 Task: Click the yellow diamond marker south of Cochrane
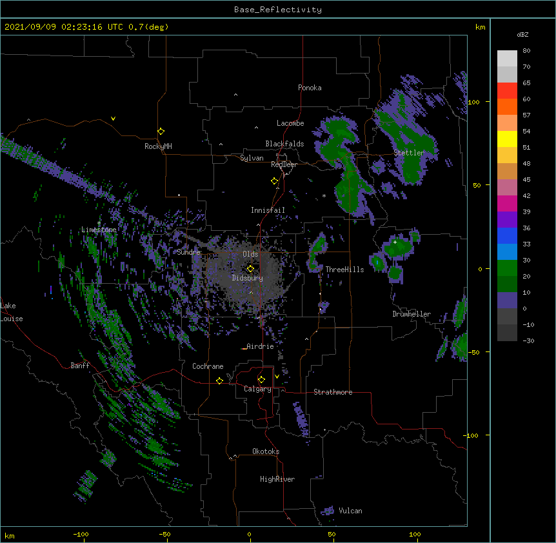tap(219, 380)
